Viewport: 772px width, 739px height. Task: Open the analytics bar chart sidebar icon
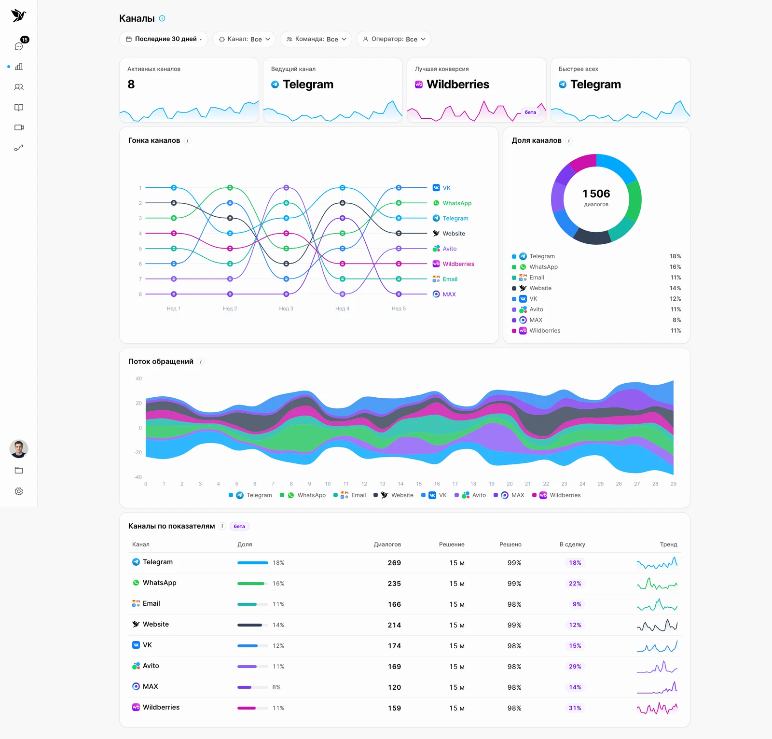click(x=19, y=67)
